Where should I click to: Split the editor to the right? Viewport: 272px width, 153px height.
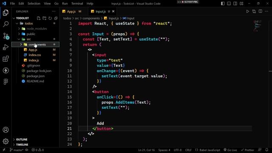point(261,11)
